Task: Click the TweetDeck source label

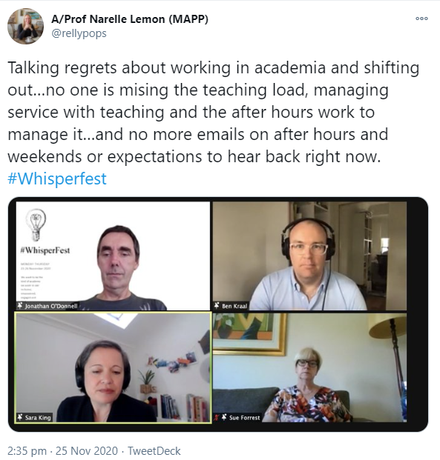Action: (154, 450)
